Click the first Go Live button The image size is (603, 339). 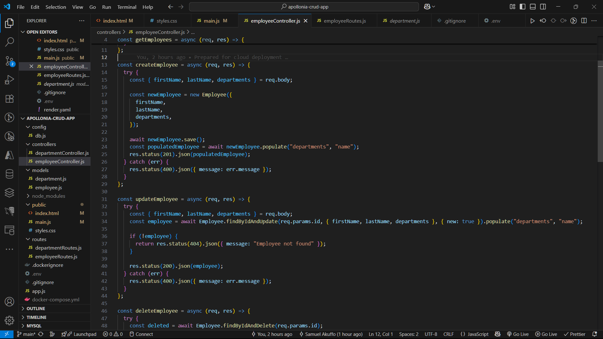click(518, 334)
